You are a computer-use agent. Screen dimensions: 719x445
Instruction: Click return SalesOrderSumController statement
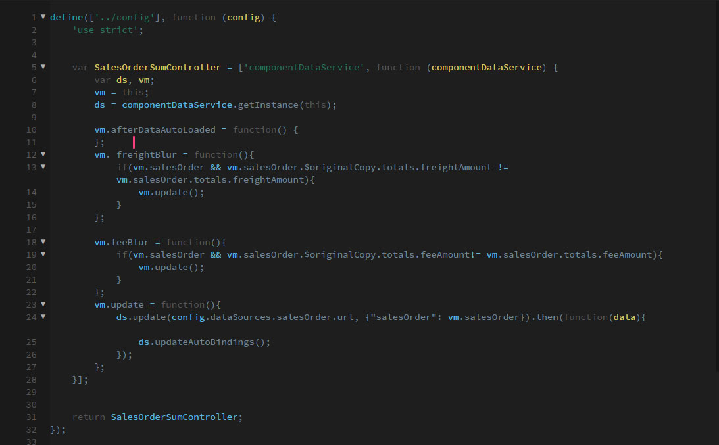[157, 417]
